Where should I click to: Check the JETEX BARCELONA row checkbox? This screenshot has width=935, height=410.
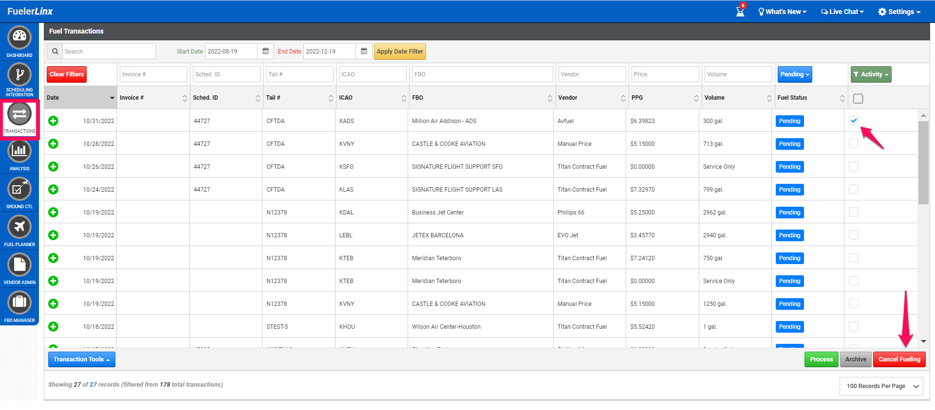coord(854,235)
